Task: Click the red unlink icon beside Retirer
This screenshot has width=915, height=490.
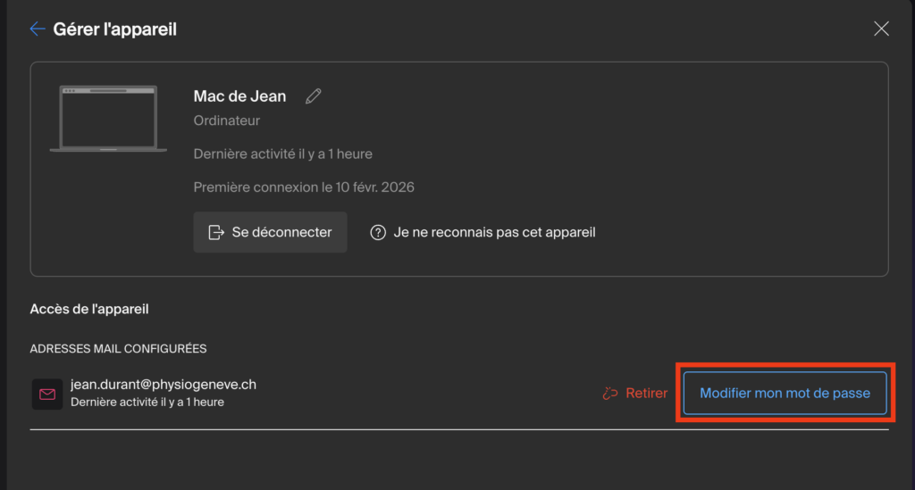Action: [x=611, y=393]
